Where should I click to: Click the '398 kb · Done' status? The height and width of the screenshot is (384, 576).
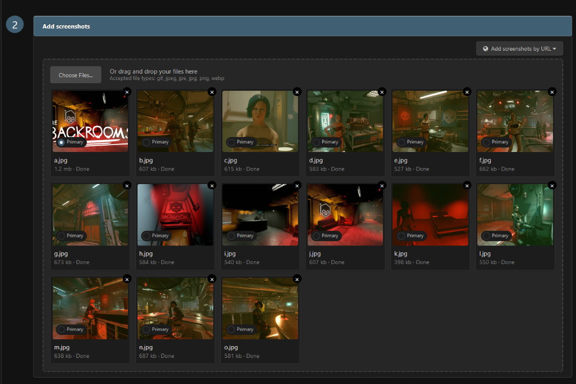point(411,262)
